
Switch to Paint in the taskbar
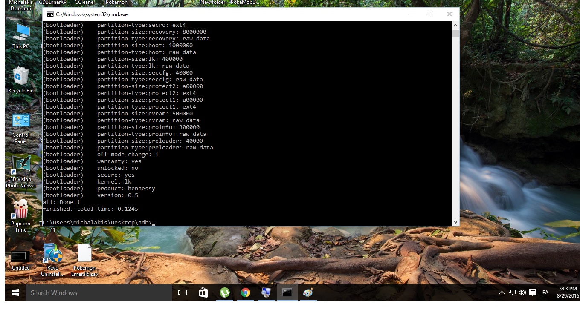pyautogui.click(x=308, y=293)
